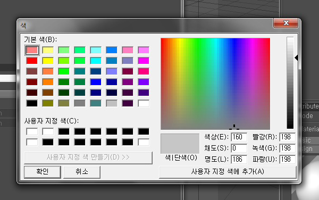Select the white basic color swatch
Screen dimensions: 319x200
click(144, 103)
